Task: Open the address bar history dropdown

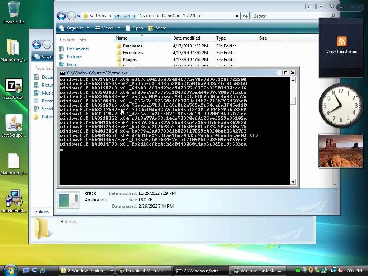Action: pos(237,16)
